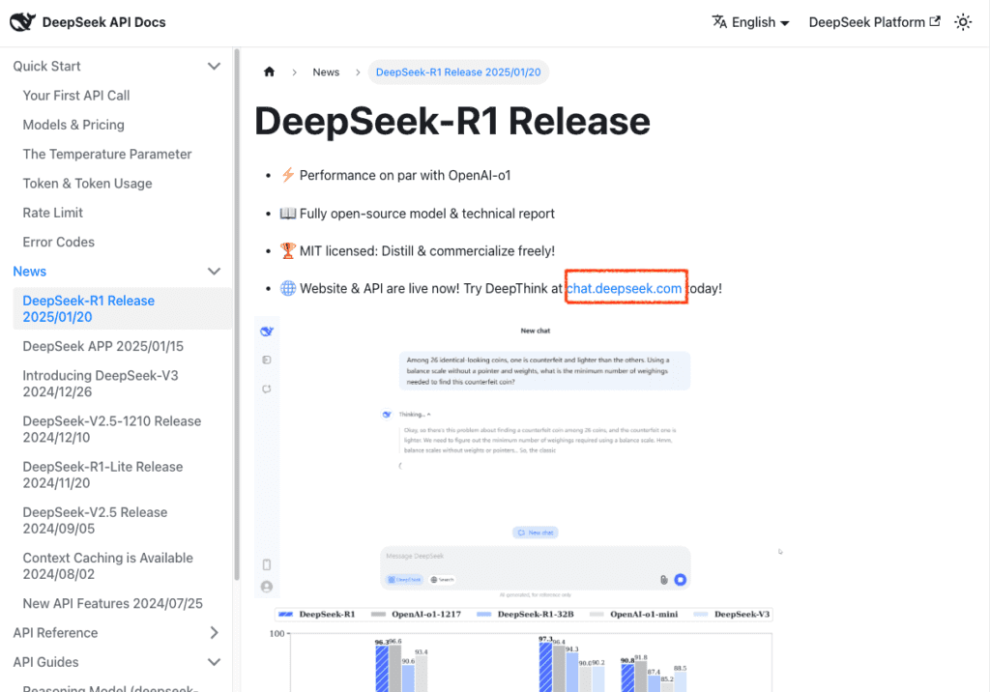Click the paperclip attachment icon
The width and height of the screenshot is (990, 692).
point(664,579)
